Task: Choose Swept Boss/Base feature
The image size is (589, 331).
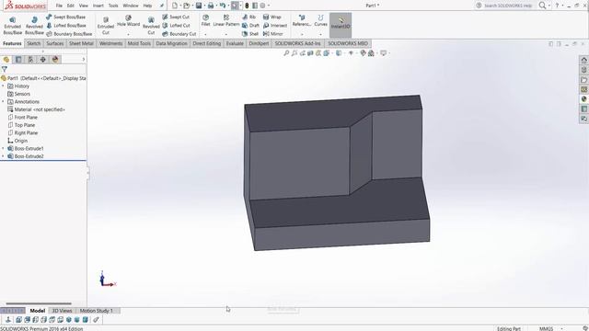Action: pyautogui.click(x=65, y=17)
